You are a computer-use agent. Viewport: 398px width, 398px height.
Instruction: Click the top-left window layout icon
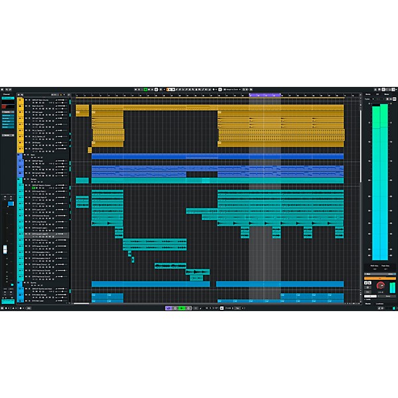pyautogui.click(x=2, y=90)
